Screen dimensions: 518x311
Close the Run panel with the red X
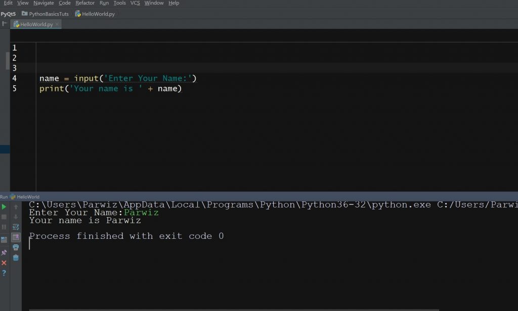(x=4, y=263)
